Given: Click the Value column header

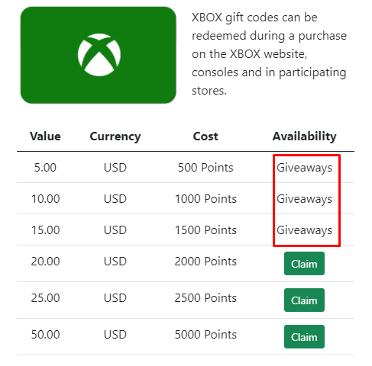Looking at the screenshot, I should point(45,136).
